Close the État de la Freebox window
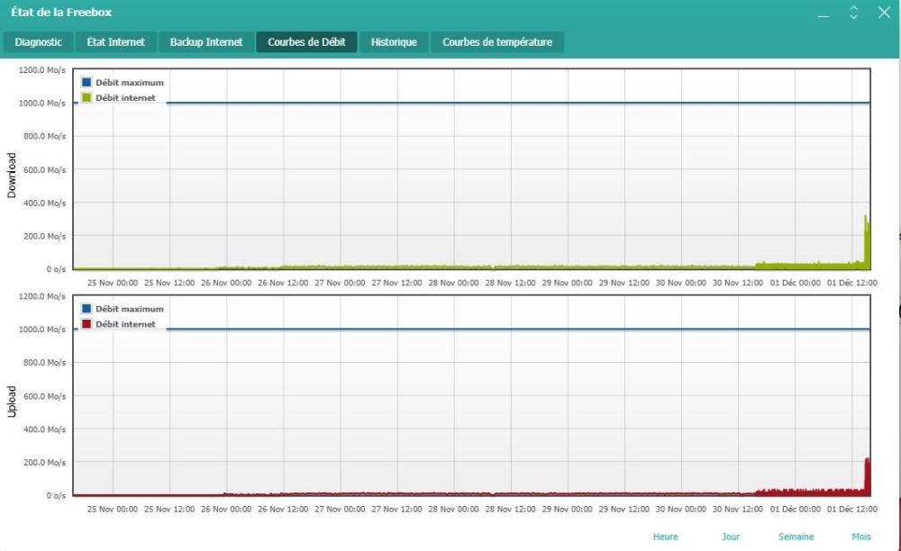This screenshot has height=551, width=901. [883, 13]
